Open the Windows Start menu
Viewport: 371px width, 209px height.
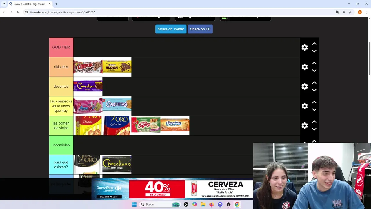point(134,204)
